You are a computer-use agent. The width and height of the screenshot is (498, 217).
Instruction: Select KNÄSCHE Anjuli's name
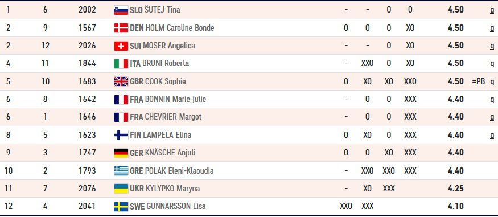[170, 153]
